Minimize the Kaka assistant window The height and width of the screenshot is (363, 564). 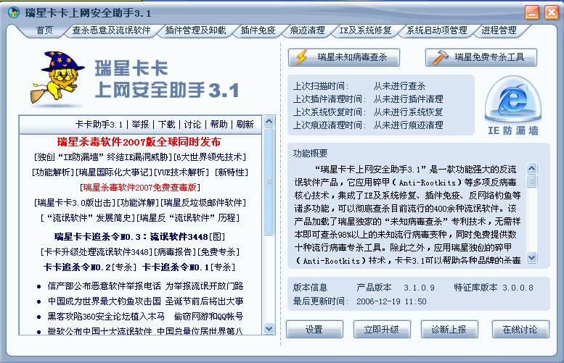[532, 12]
